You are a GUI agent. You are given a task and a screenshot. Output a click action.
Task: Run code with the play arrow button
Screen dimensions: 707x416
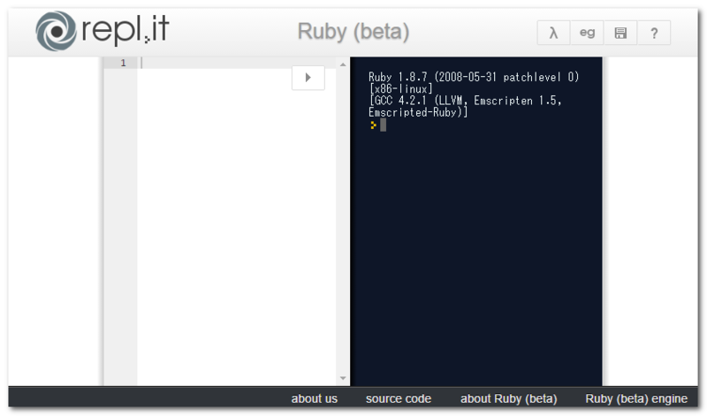pos(308,78)
